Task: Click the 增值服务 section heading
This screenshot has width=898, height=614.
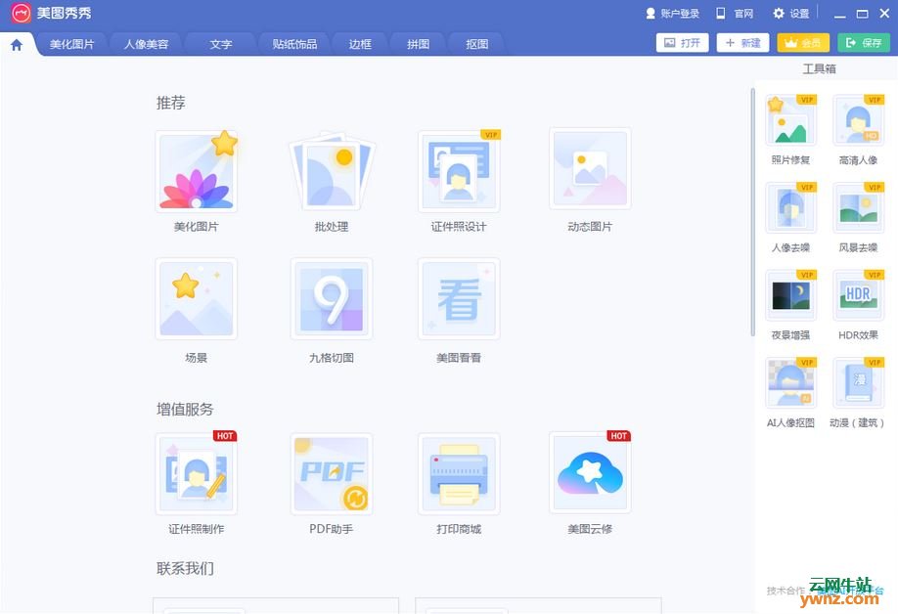Action: tap(185, 409)
